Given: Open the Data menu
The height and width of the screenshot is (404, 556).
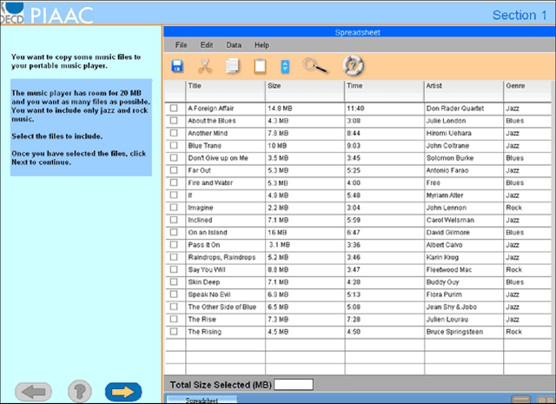Looking at the screenshot, I should (x=234, y=44).
